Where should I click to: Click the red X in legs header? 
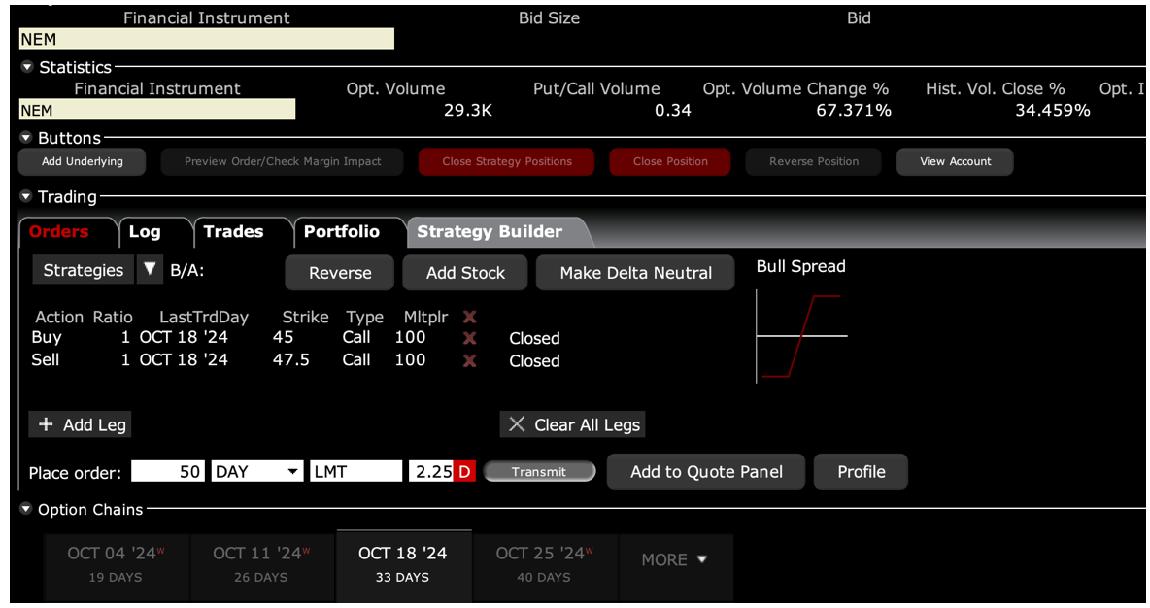click(x=469, y=317)
